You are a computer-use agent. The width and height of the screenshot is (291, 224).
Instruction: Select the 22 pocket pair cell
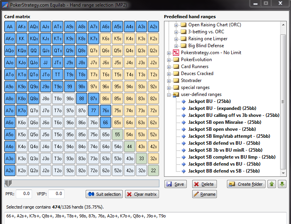click(x=154, y=171)
